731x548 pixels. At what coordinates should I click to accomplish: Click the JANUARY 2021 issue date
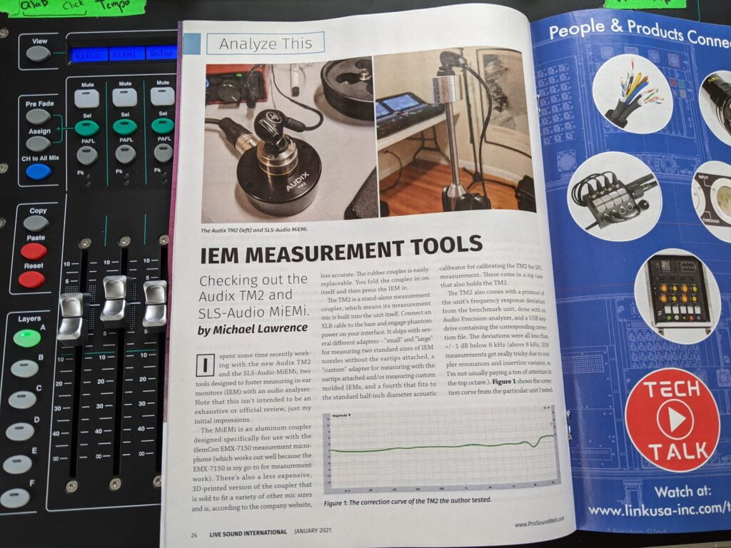313,531
